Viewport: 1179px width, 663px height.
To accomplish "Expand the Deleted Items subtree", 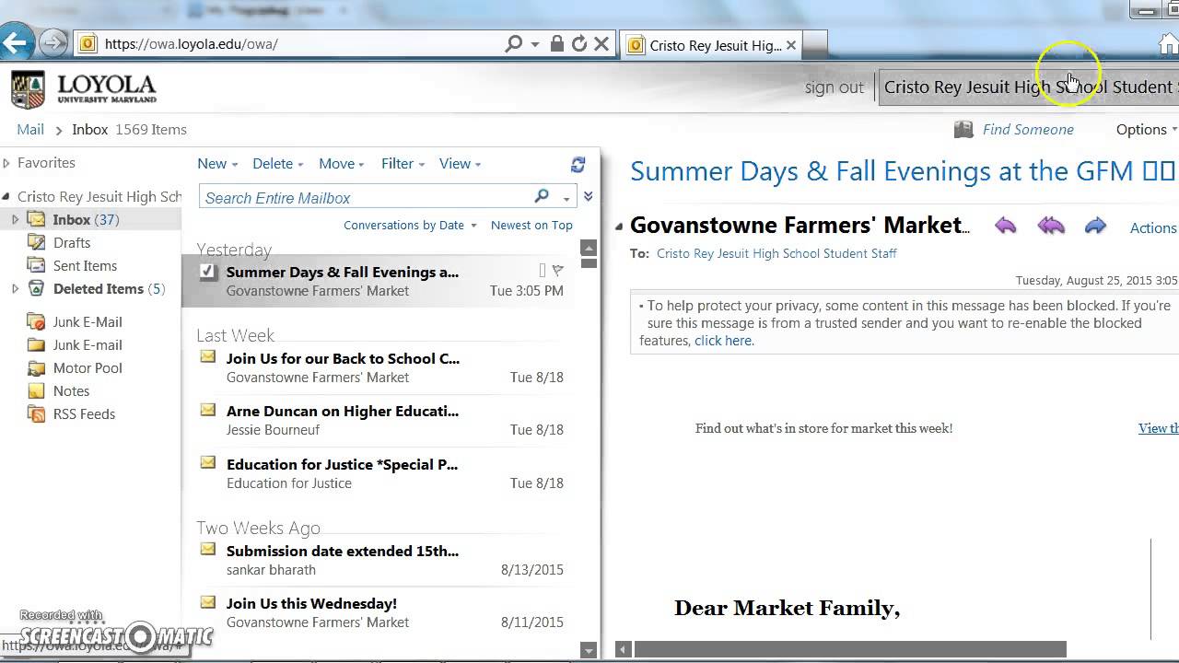I will pos(15,288).
